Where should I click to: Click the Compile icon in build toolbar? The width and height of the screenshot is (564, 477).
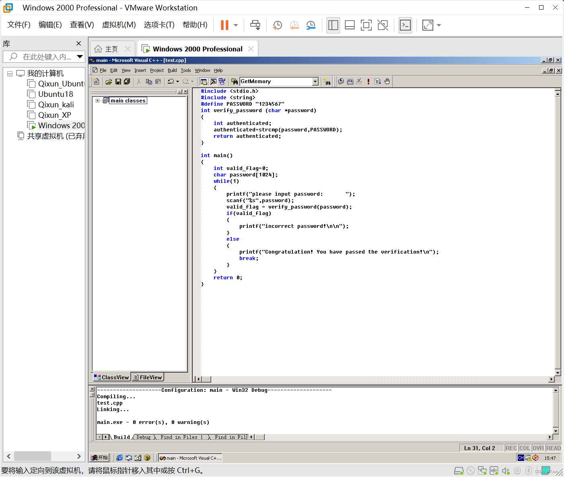pos(341,82)
